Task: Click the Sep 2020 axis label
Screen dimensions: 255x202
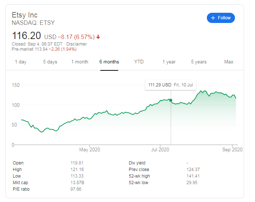Action: (232, 149)
